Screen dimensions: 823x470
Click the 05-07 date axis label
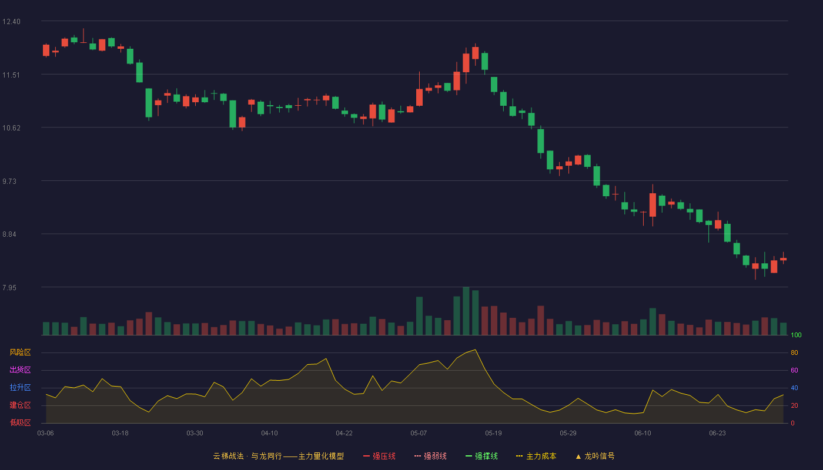click(x=419, y=433)
